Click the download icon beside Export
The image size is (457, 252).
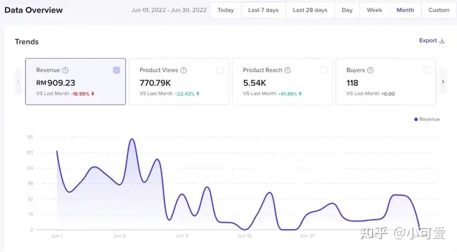[x=442, y=41]
